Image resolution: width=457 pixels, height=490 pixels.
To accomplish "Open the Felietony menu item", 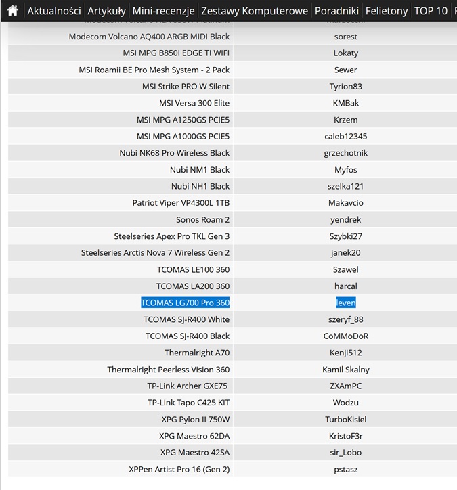I will (387, 11).
